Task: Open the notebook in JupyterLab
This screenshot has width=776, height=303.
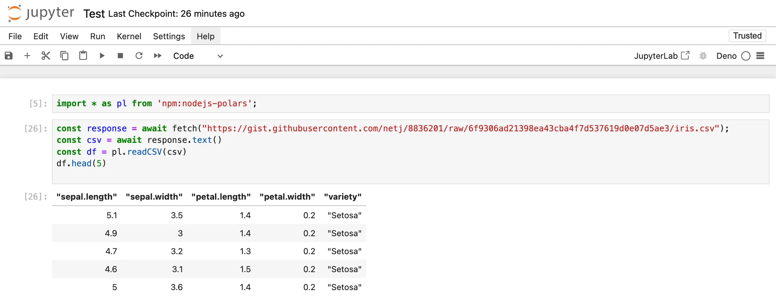Action: (x=661, y=56)
